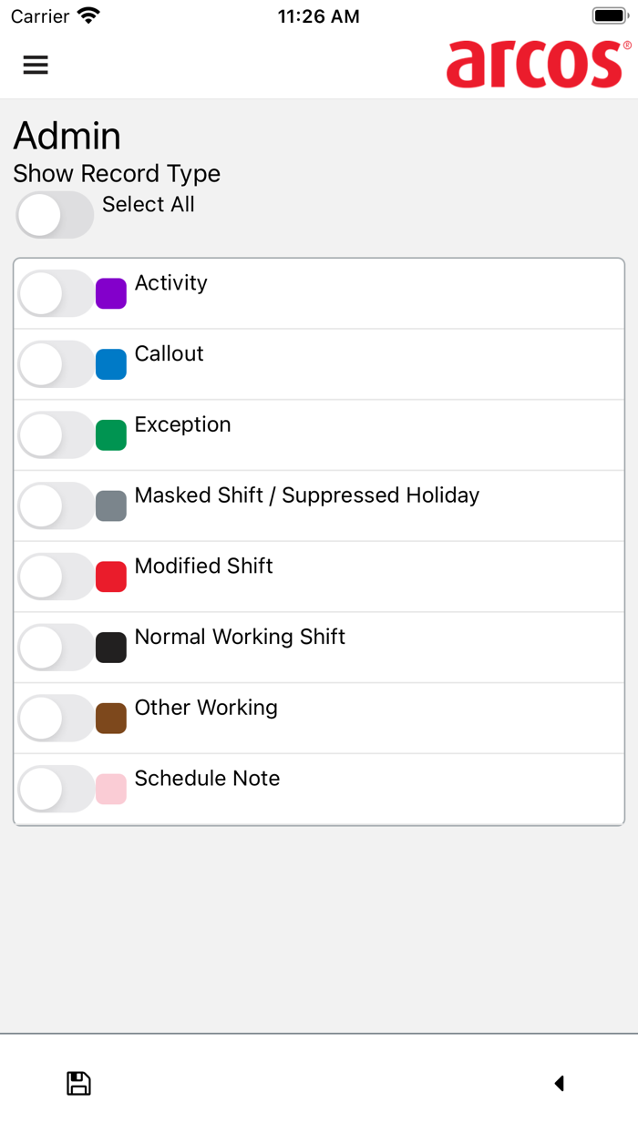Click the blue Callout color swatch
Viewport: 638px width, 1133px height.
click(111, 364)
